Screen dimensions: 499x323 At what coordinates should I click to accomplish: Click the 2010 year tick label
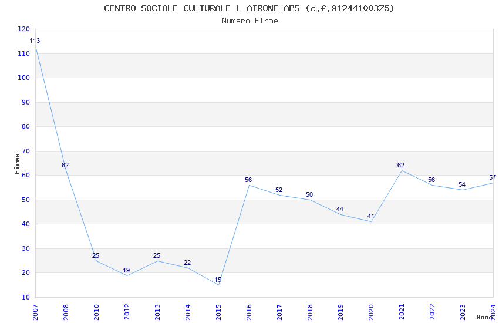coord(96,312)
